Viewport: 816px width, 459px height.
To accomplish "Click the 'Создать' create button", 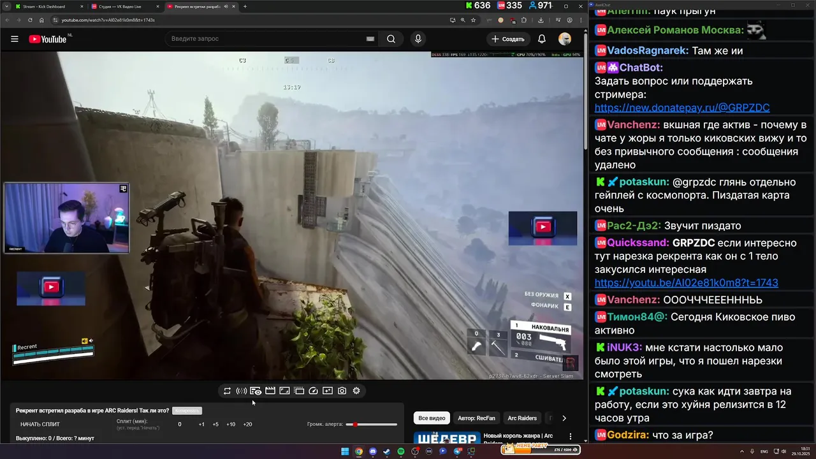I will coord(508,39).
